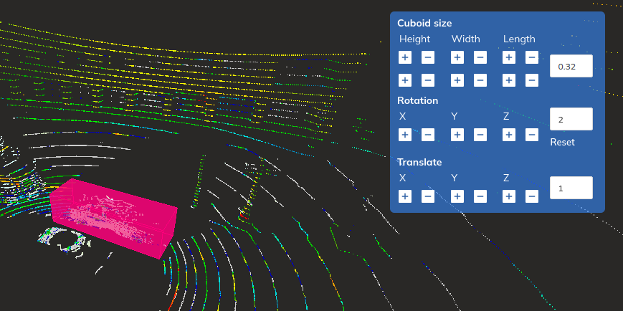Click bottom-row plus under Length

509,80
